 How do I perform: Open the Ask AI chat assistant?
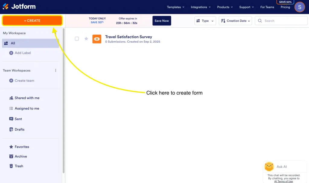(x=281, y=166)
